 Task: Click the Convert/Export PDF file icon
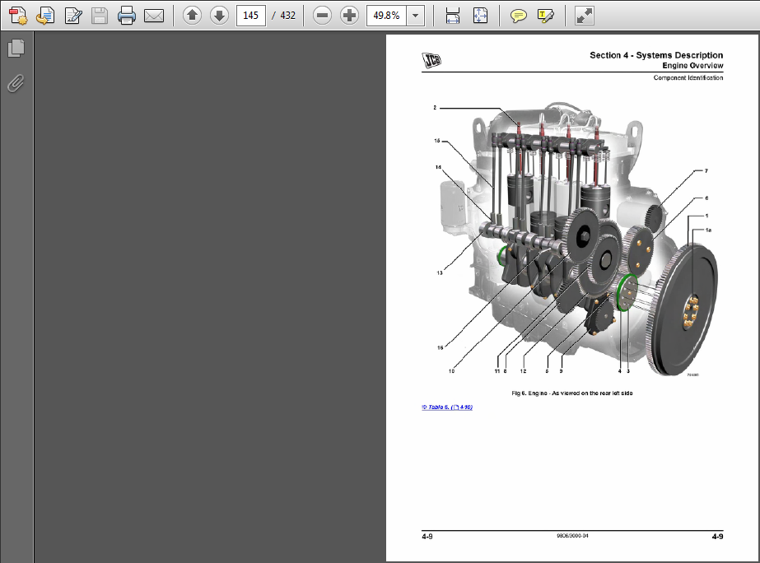[46, 15]
